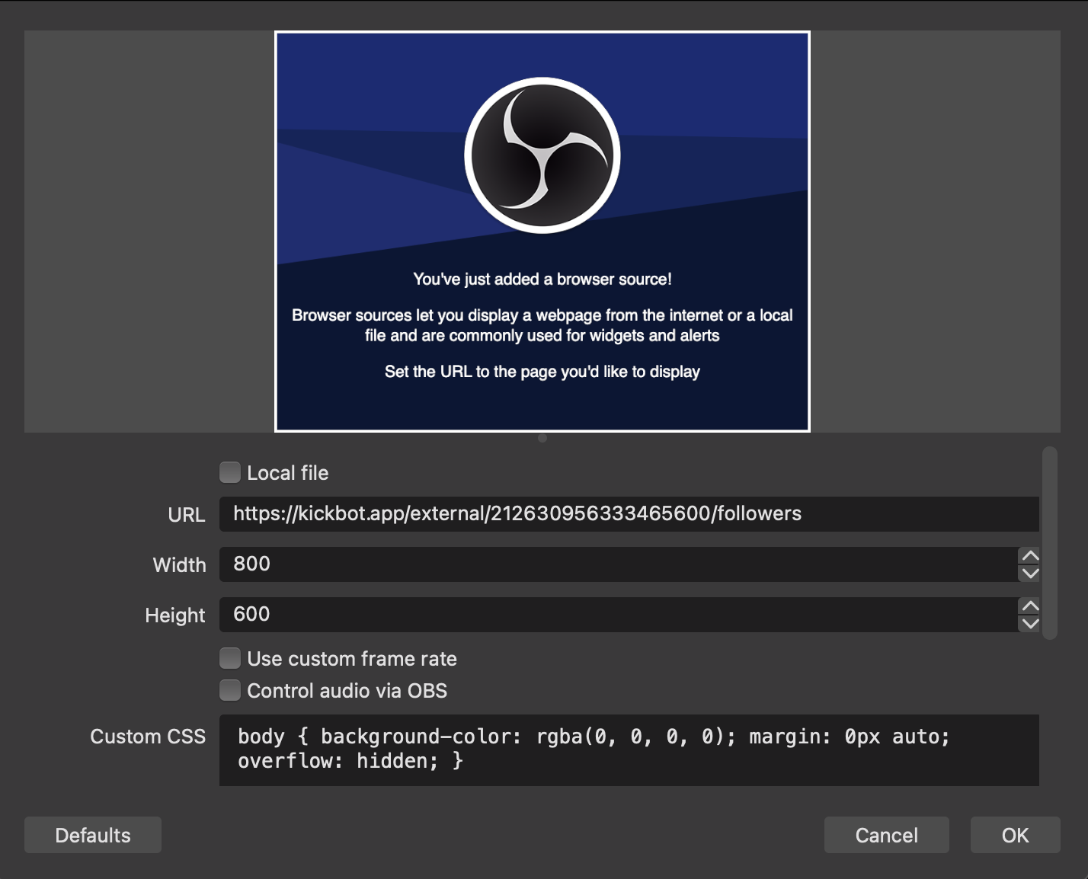Click the OBS logo in preview
Screen dimensions: 1088x879
(542, 155)
